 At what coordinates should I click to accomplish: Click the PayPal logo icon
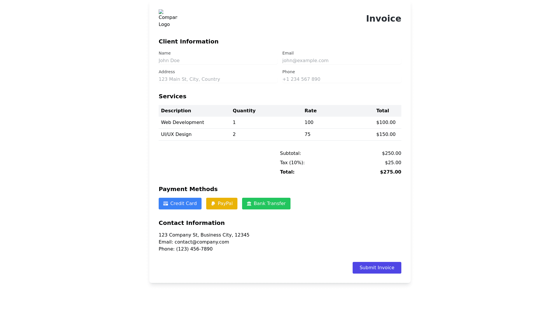click(x=213, y=204)
